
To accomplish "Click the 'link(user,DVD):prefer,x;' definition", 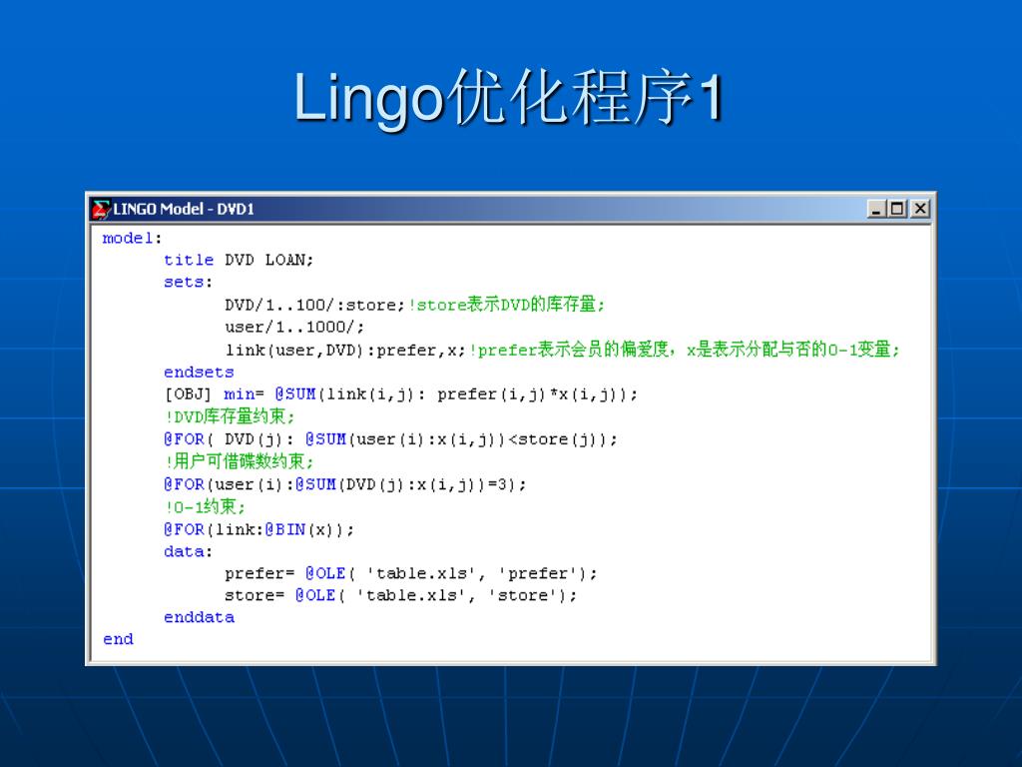I will click(345, 351).
